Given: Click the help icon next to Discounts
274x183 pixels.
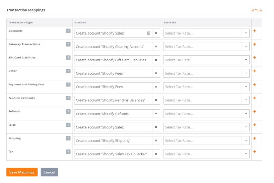Looking at the screenshot, I should [x=68, y=31].
